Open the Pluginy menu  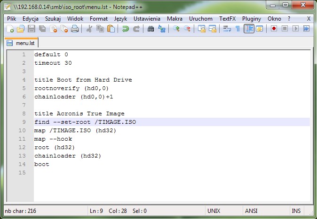[x=252, y=19]
